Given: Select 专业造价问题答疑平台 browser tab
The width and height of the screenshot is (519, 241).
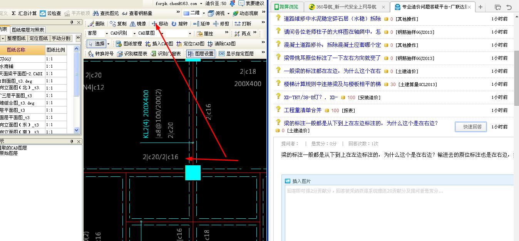Looking at the screenshot, I should pos(433,7).
